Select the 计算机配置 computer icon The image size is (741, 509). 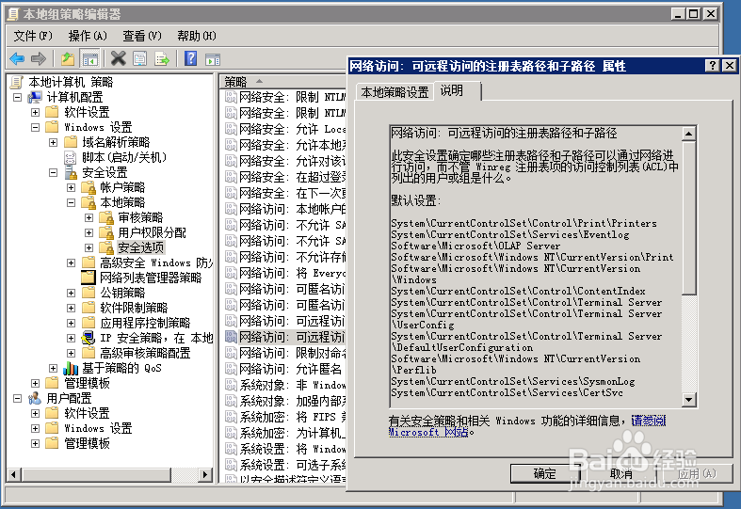point(35,97)
